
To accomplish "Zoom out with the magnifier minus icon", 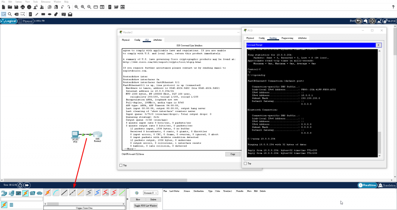I will [x=89, y=7].
